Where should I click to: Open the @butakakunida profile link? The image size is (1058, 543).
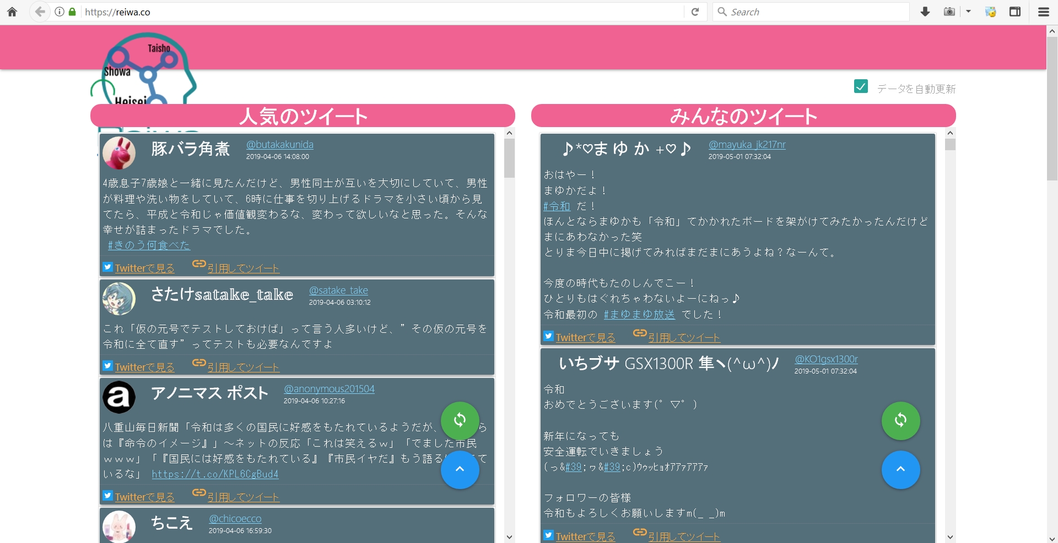pyautogui.click(x=279, y=145)
